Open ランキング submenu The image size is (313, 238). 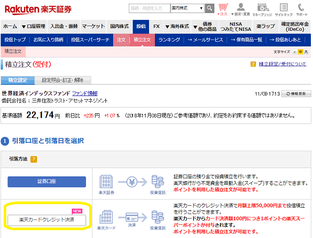(x=169, y=40)
